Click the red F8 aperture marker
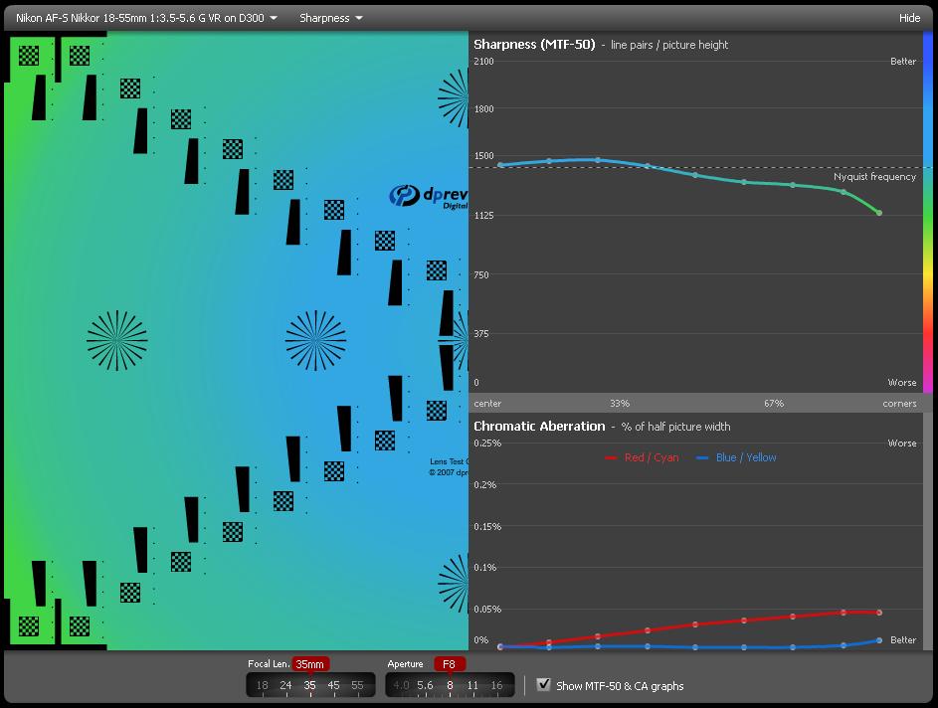The image size is (938, 708). click(450, 664)
